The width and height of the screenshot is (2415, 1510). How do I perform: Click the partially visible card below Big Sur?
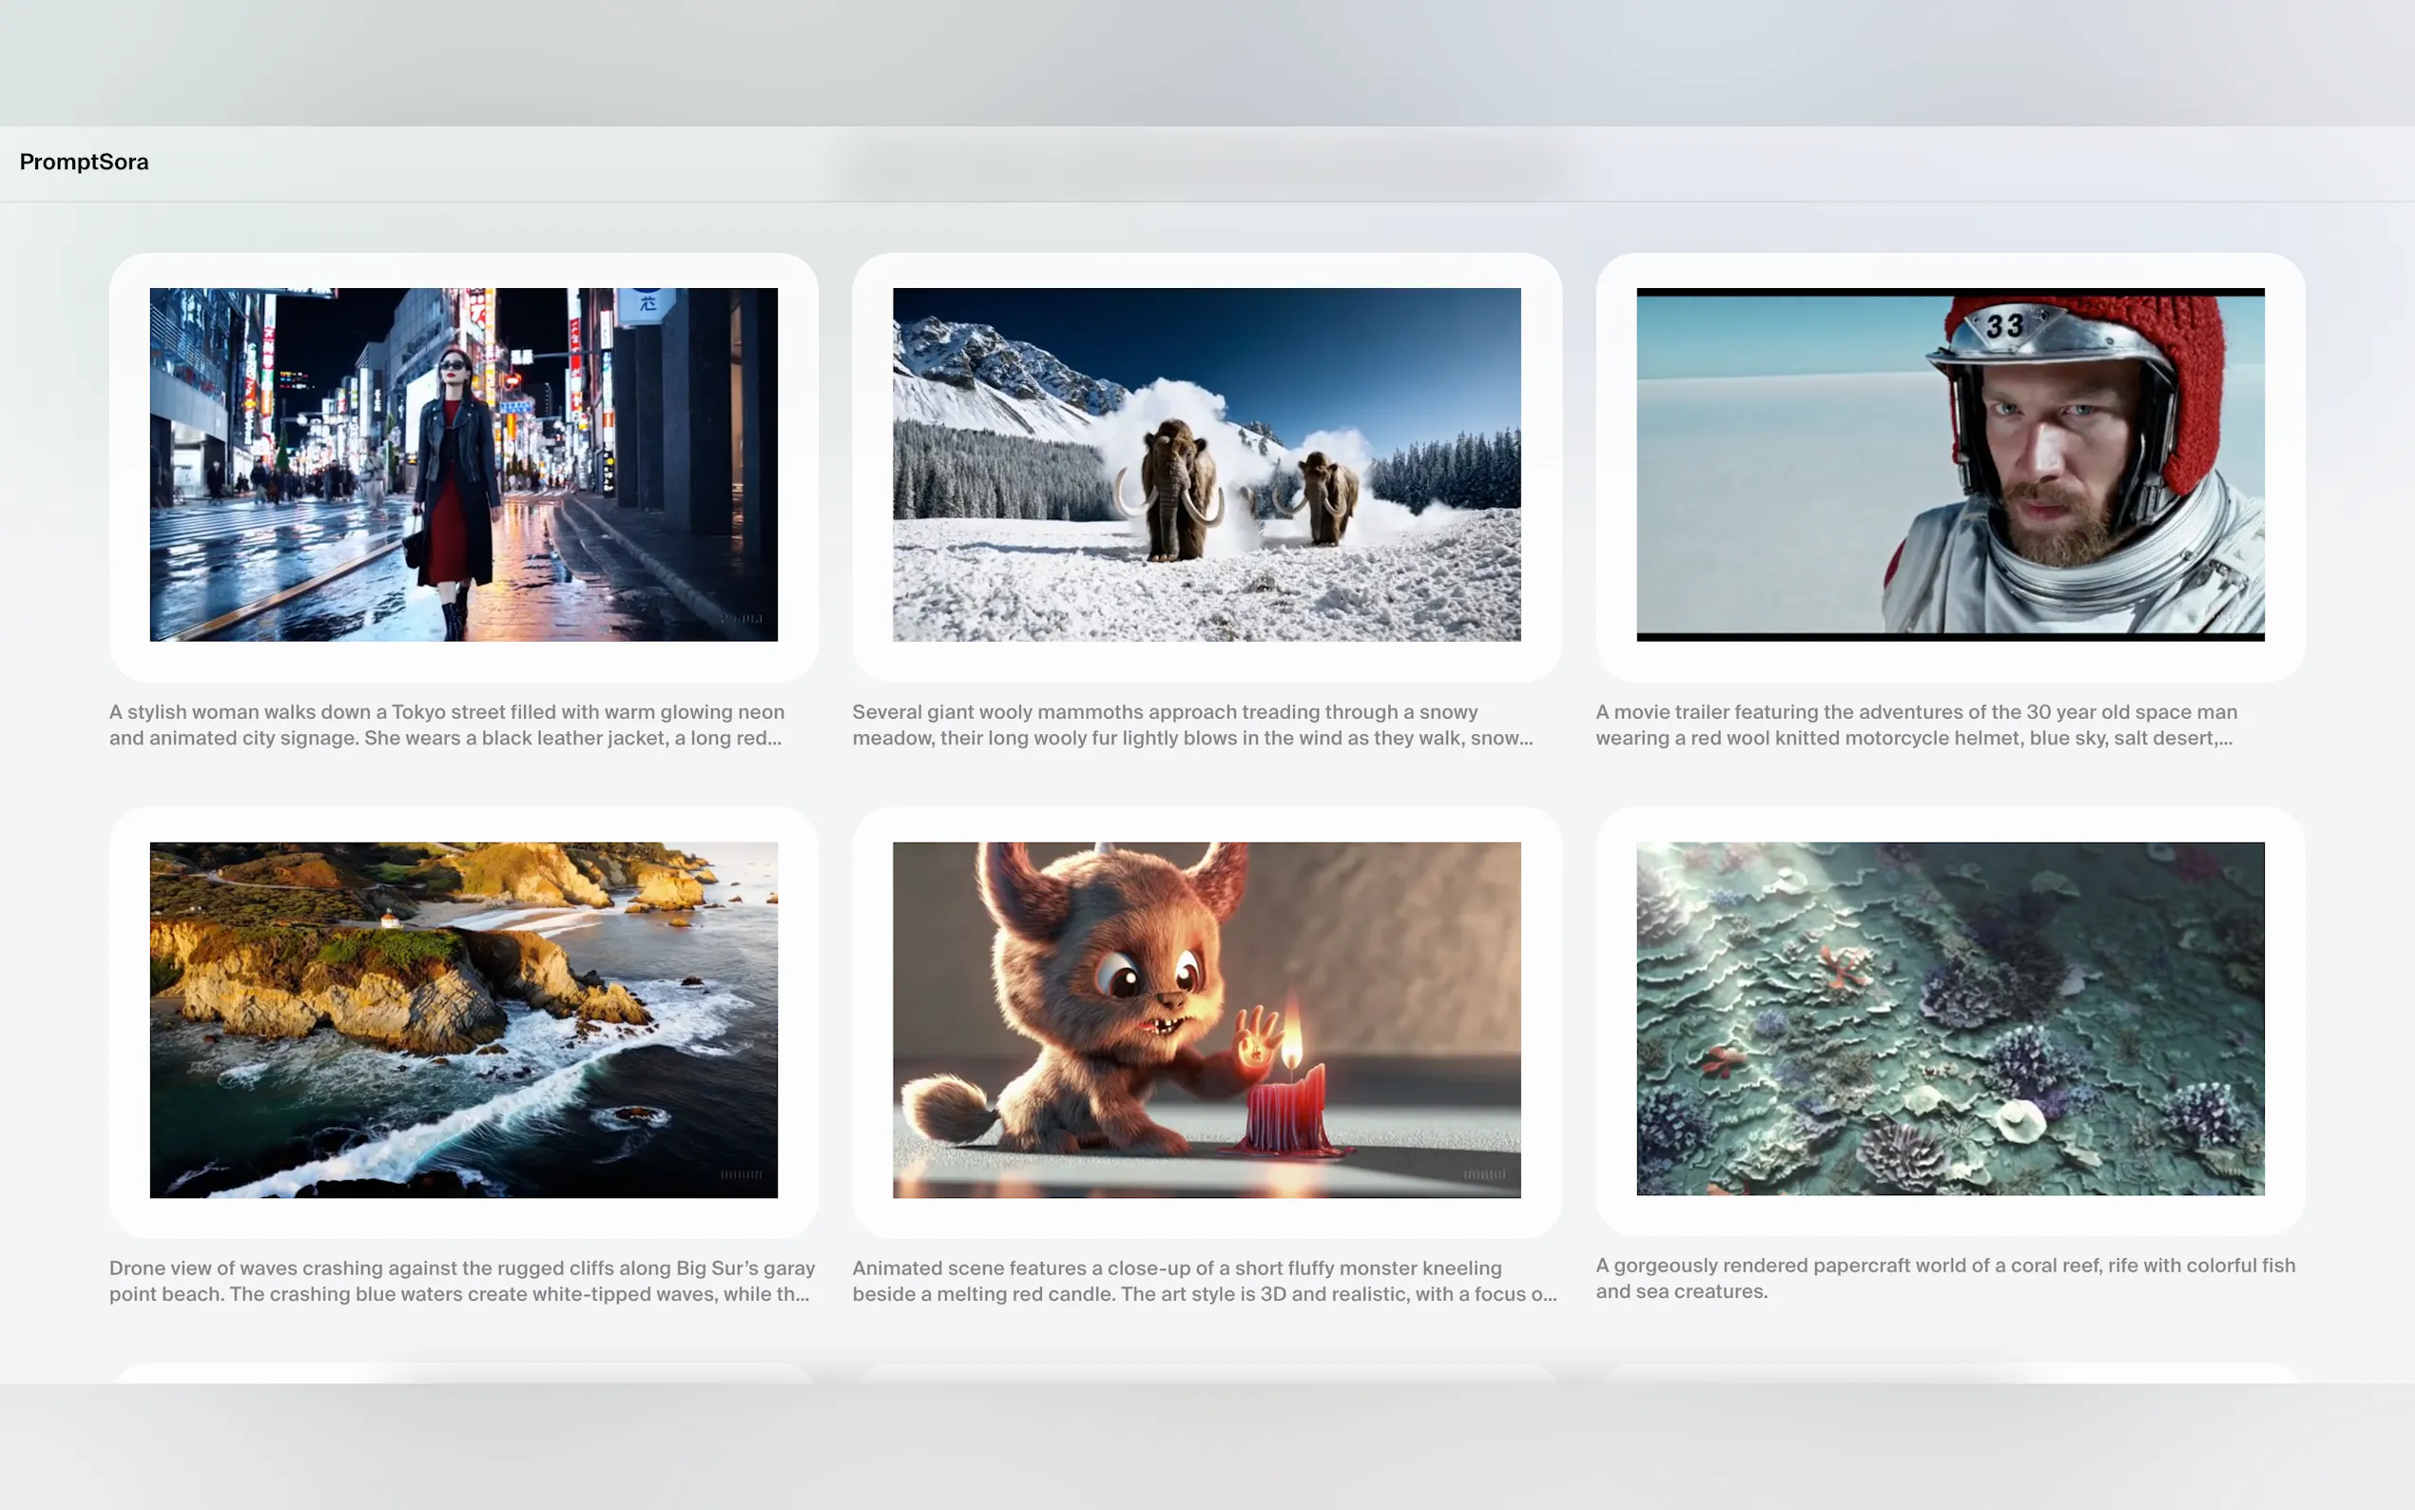(463, 1373)
